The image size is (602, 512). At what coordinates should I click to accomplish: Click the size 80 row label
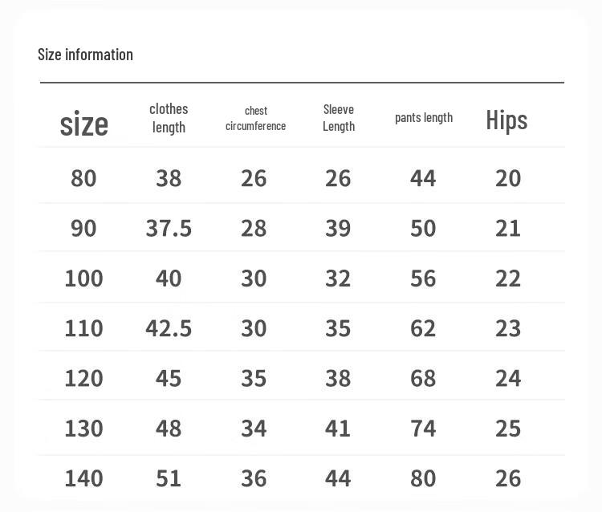tap(83, 178)
